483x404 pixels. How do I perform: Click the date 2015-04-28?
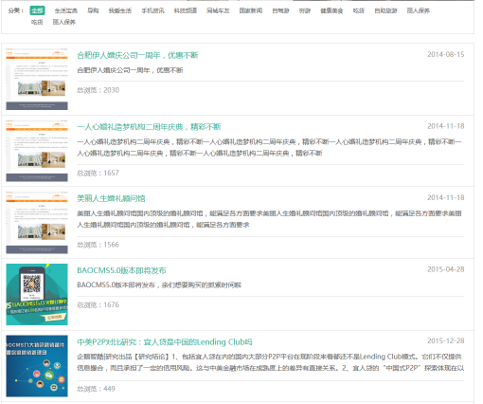[446, 269]
